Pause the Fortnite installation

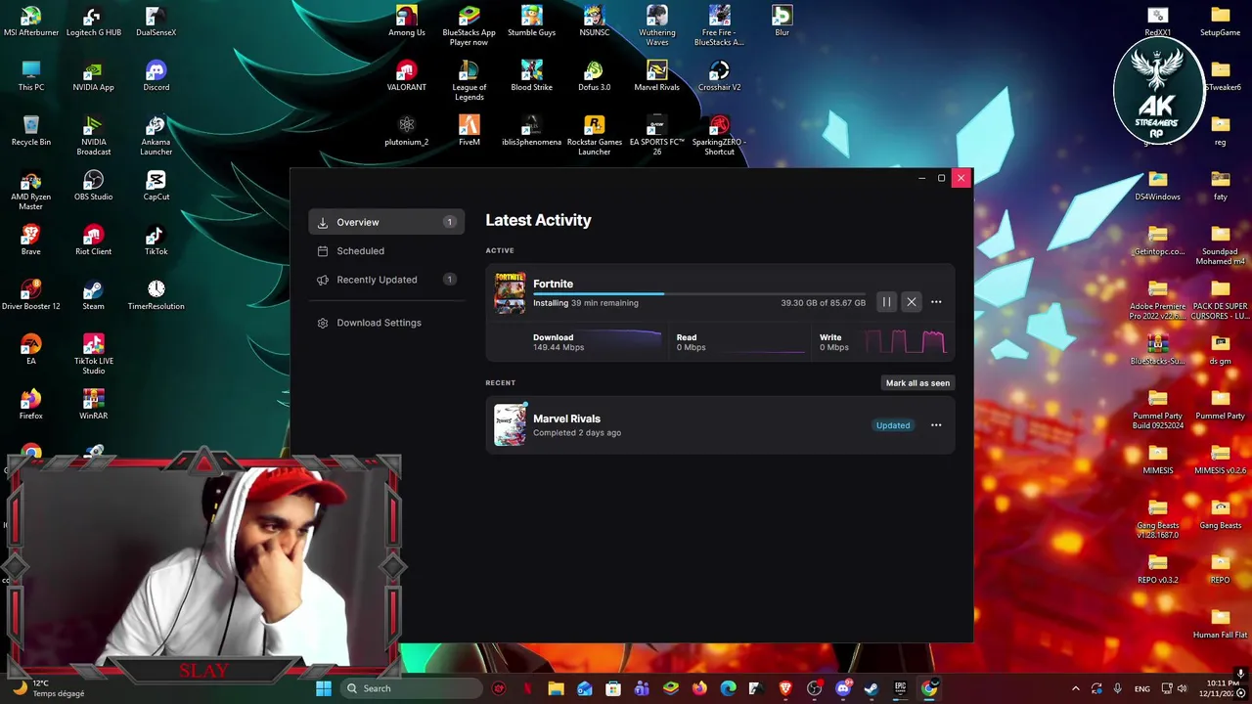(x=886, y=302)
